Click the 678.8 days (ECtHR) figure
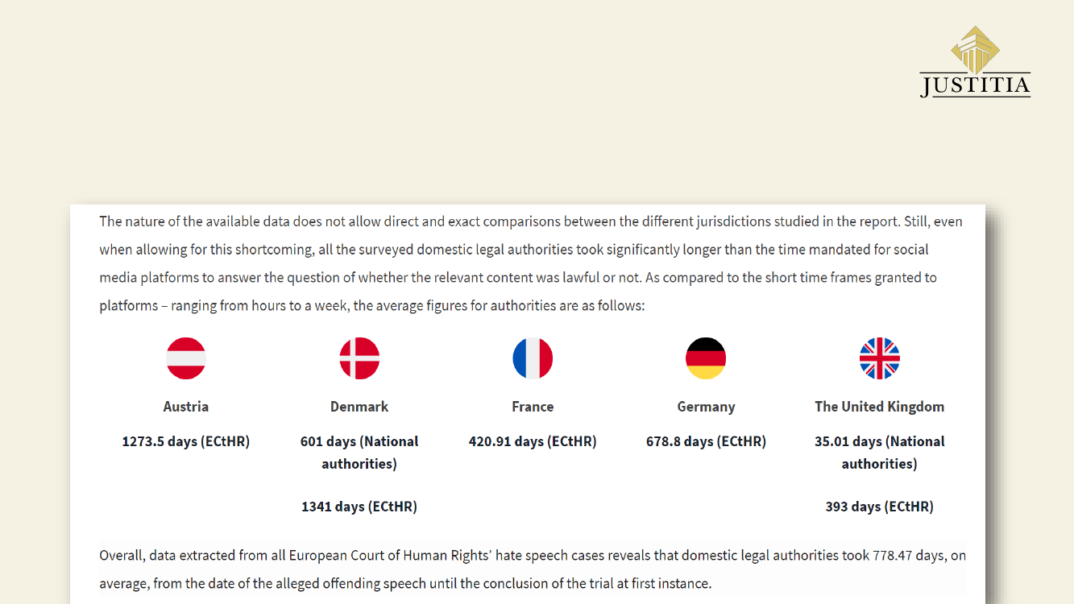The height and width of the screenshot is (604, 1074). click(x=706, y=441)
